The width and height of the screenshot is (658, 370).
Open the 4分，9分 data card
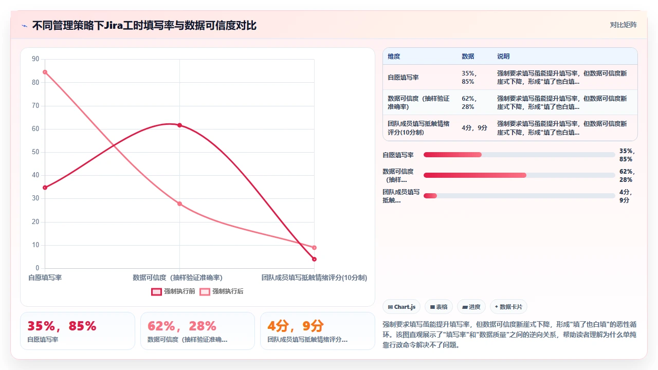tap(318, 331)
